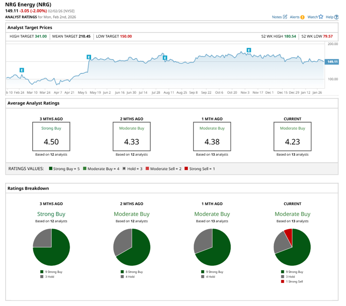Click the earnings marker at May 5 jump
Image resolution: width=346 pixels, height=306 pixels.
click(89, 57)
